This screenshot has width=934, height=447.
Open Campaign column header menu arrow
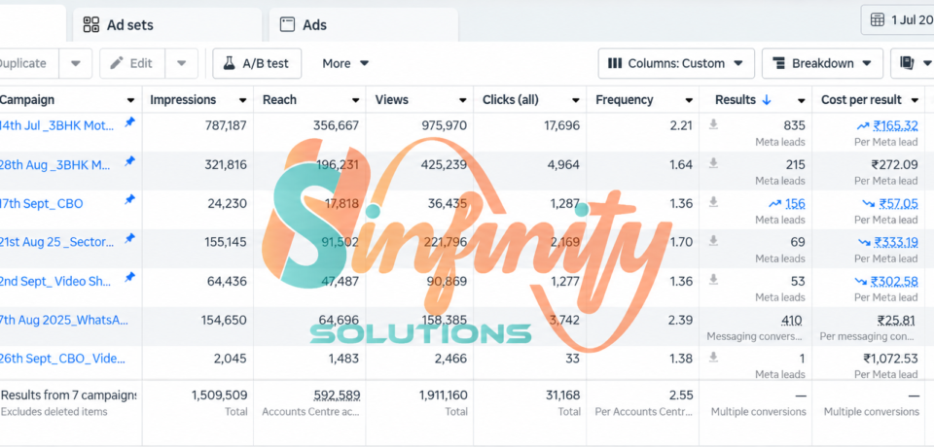pyautogui.click(x=130, y=100)
